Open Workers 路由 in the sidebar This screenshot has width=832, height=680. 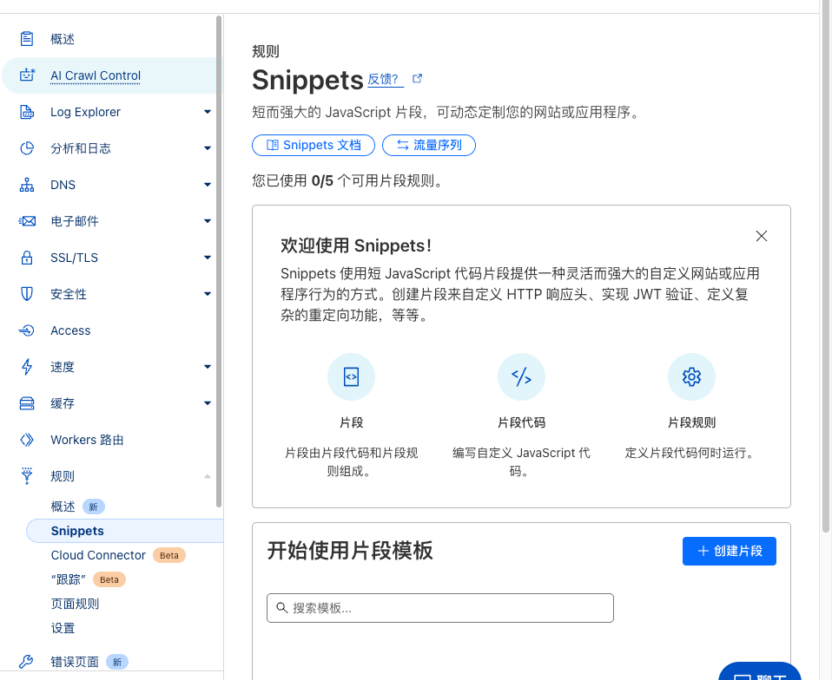click(x=87, y=440)
